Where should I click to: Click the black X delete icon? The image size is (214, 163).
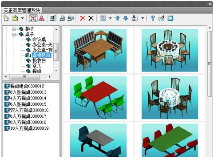coord(91,18)
